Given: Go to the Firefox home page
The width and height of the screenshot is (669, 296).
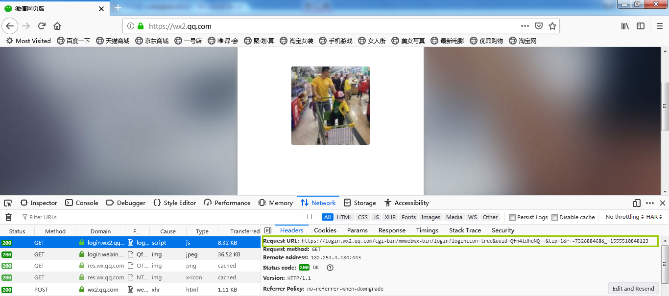Looking at the screenshot, I should click(57, 26).
